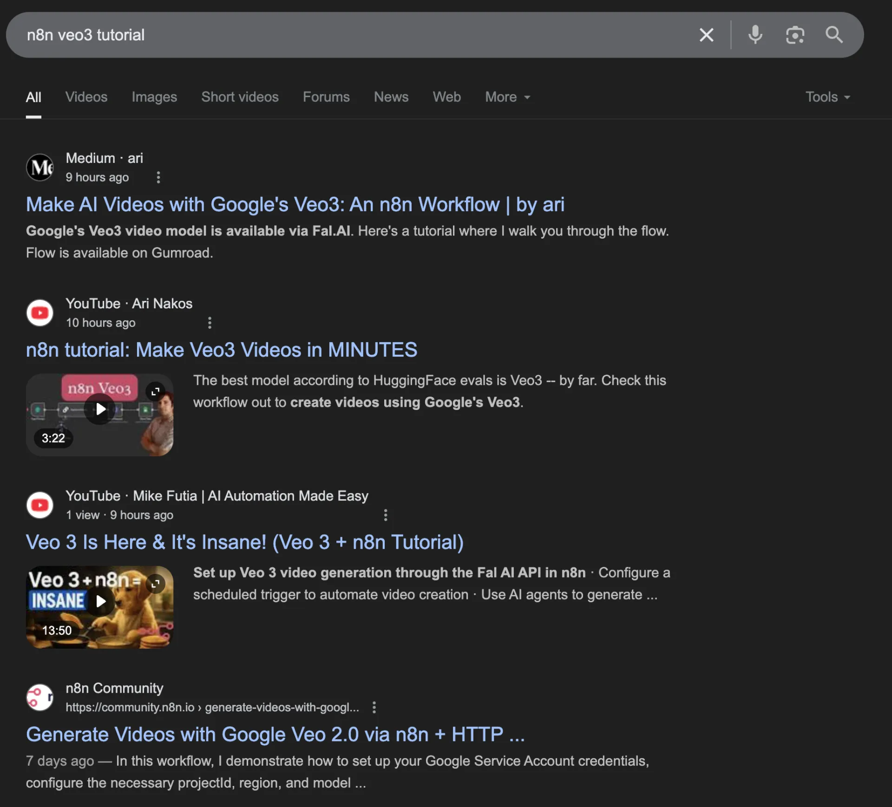This screenshot has height=807, width=892.
Task: Click the community.n8n.io URL breadcrumb
Action: tap(212, 707)
